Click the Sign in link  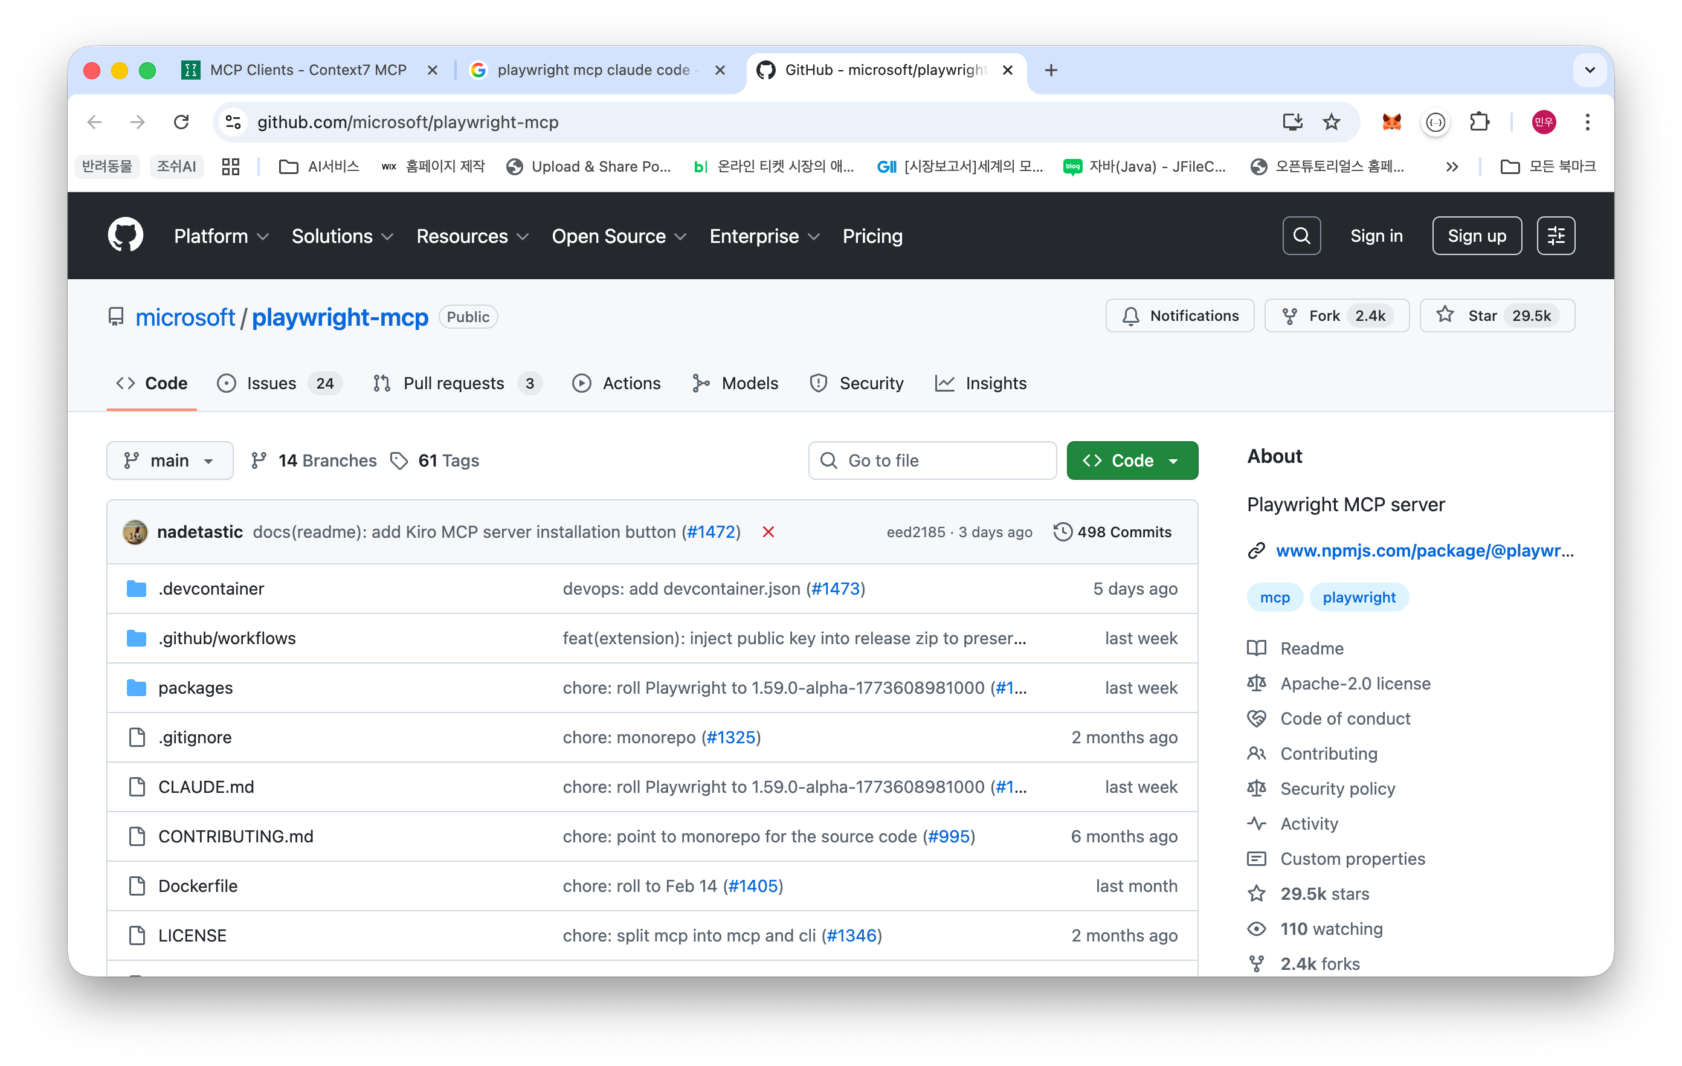pos(1376,236)
